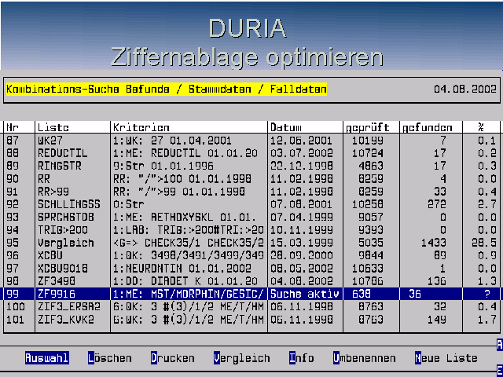Screen dimensions: 503x377
Task: Click gefunden value 272
Action: pyautogui.click(x=437, y=204)
